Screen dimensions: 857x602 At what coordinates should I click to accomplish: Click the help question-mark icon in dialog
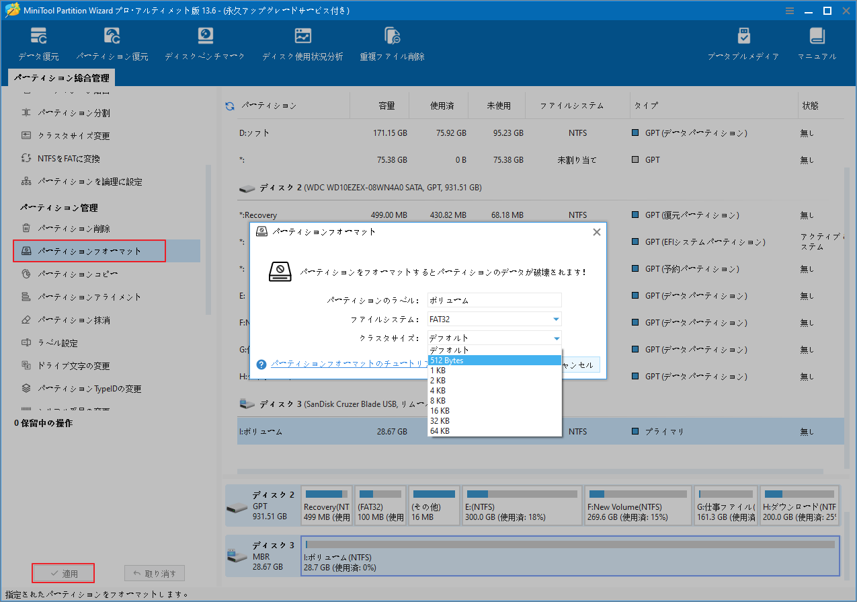(x=262, y=365)
